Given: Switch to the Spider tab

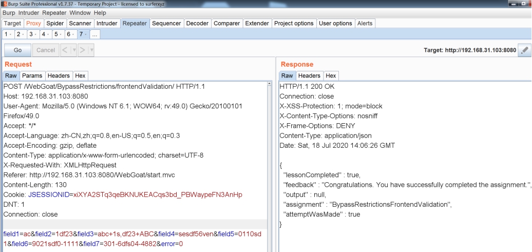Looking at the screenshot, I should 55,24.
